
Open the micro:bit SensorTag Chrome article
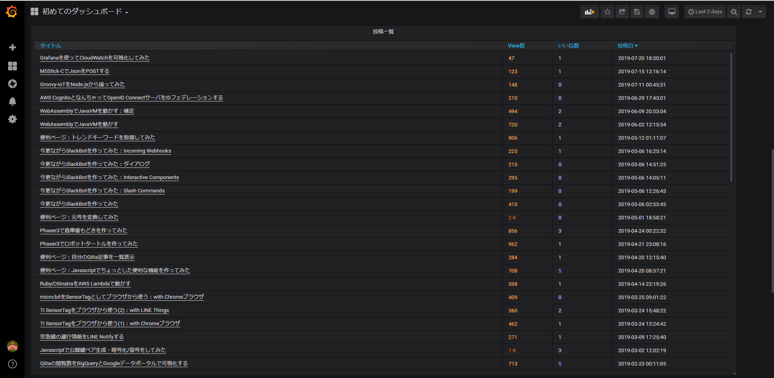click(122, 297)
